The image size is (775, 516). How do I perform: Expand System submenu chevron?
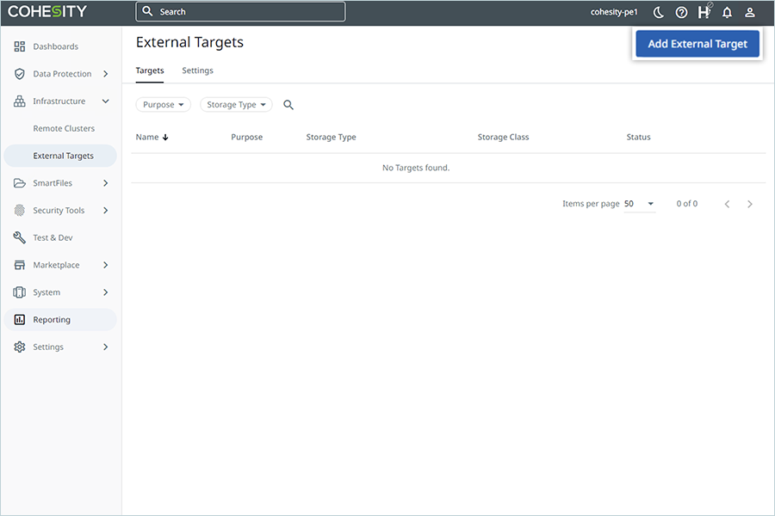point(105,292)
